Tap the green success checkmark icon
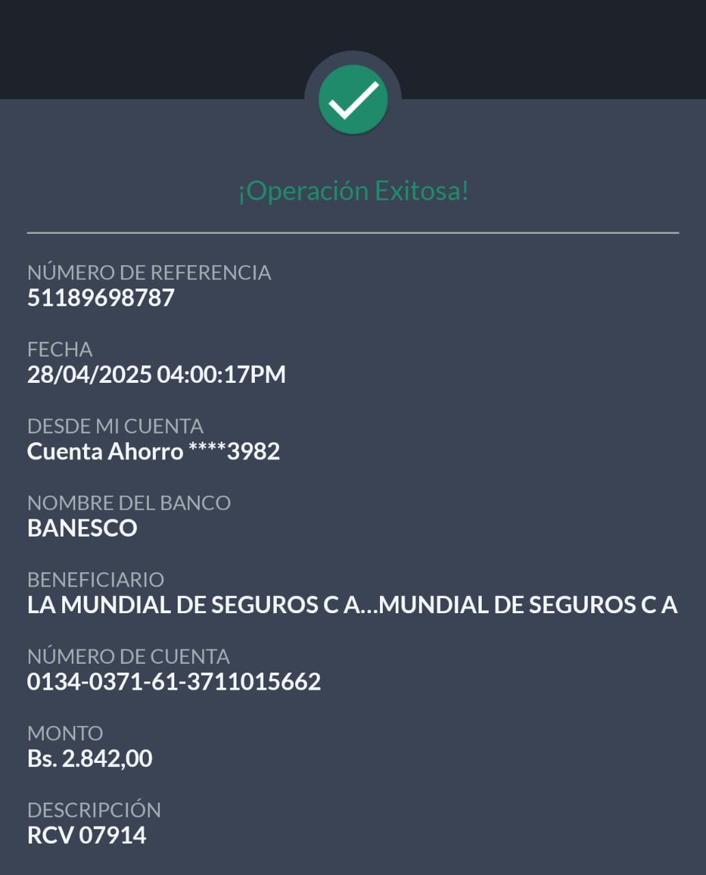Screen dimensions: 706x875 click(353, 100)
